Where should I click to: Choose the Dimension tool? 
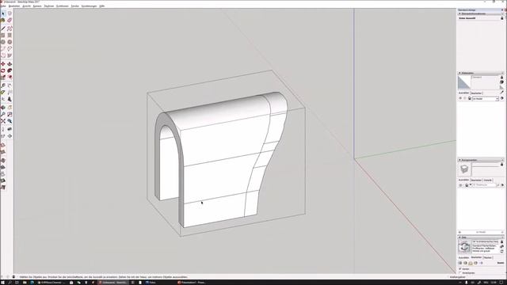click(10, 85)
